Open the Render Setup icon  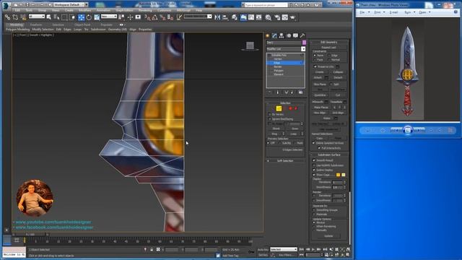coord(277,17)
